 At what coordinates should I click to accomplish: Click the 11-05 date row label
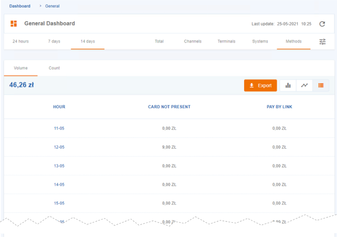pos(59,128)
